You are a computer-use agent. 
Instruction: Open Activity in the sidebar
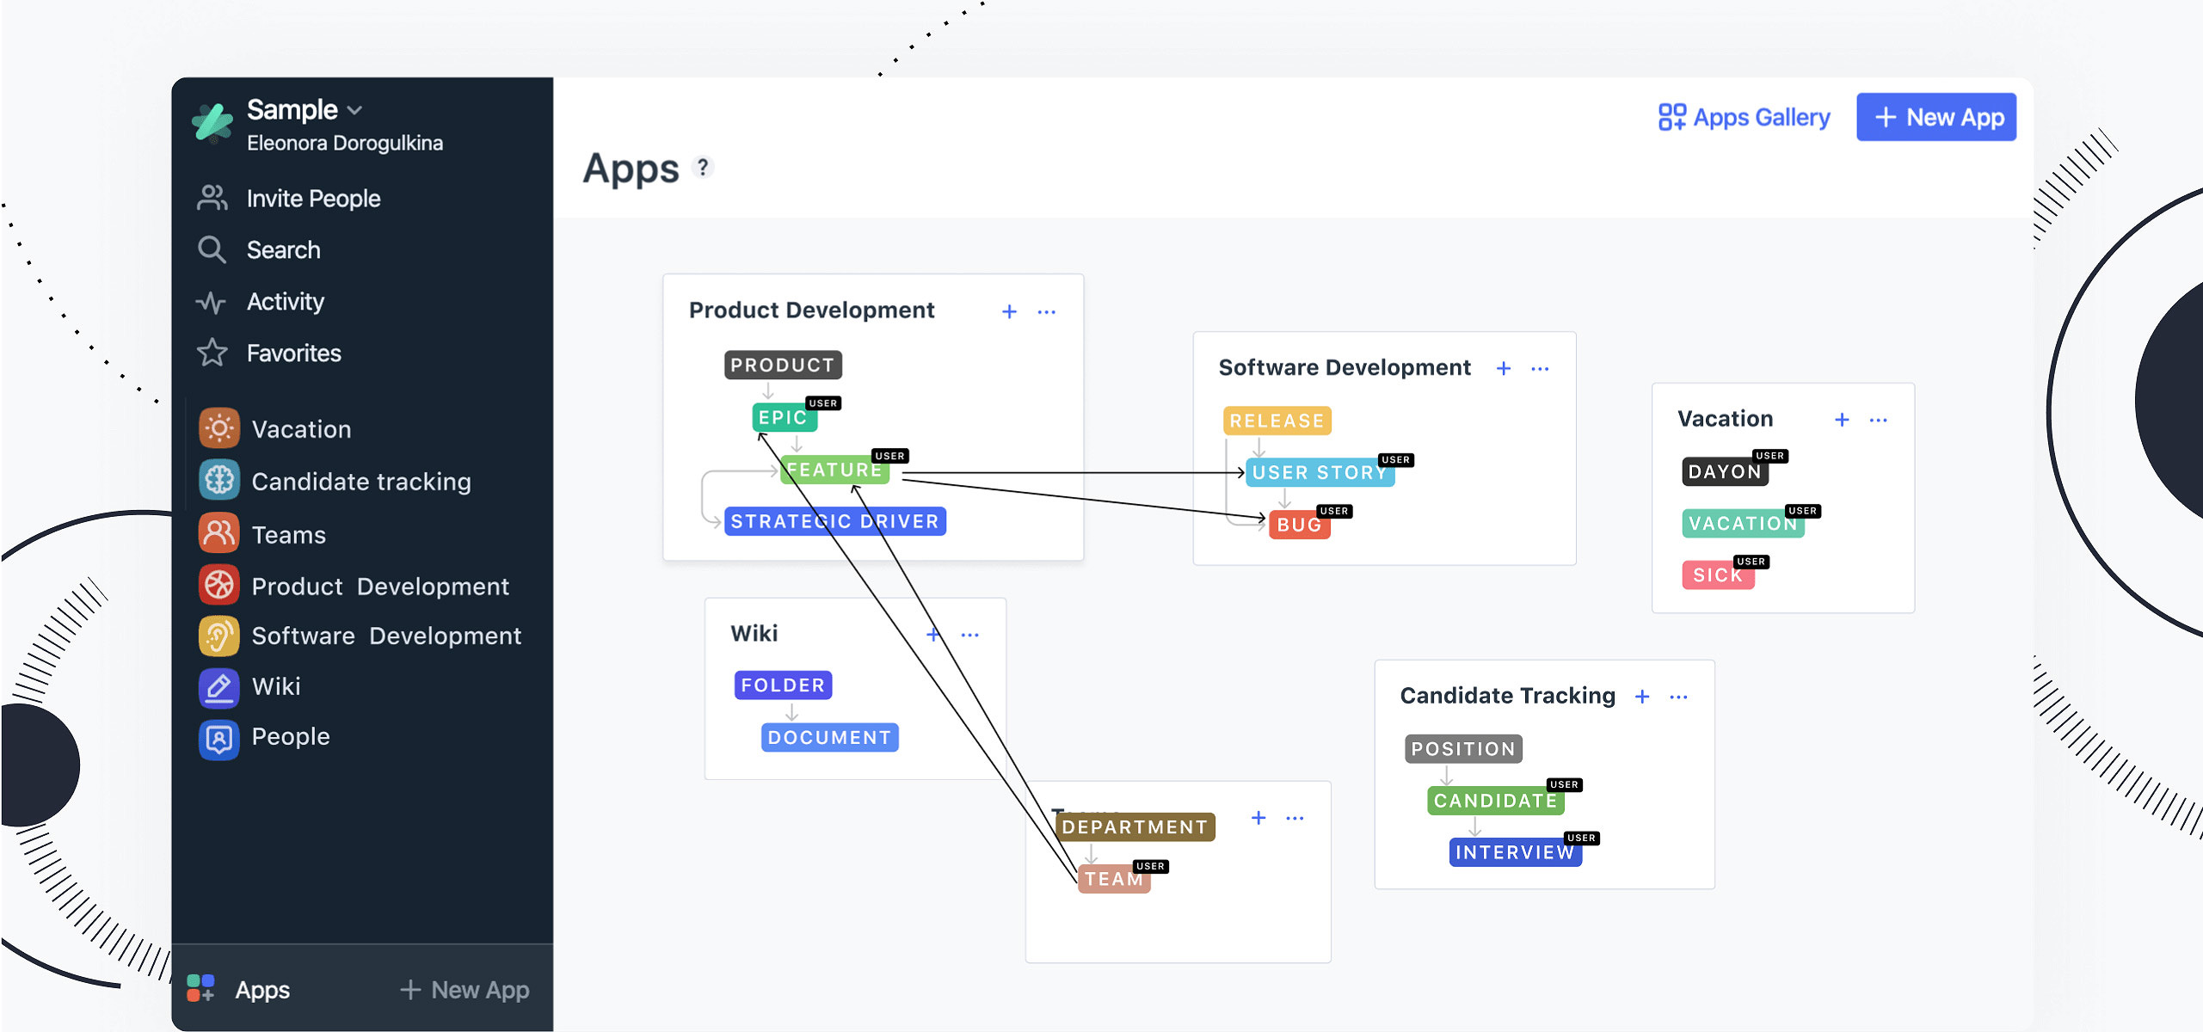285,302
